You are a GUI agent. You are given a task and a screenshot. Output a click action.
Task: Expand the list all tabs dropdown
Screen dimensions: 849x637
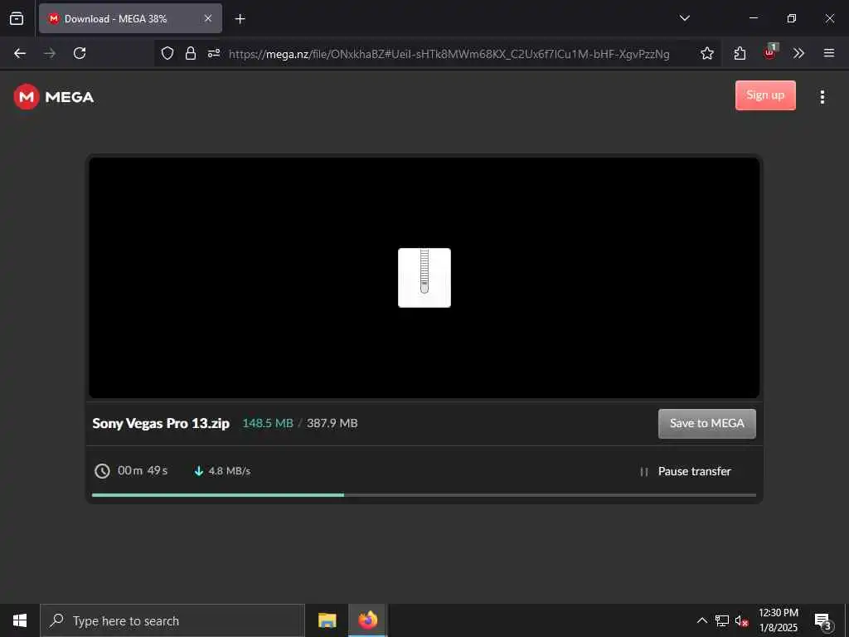click(684, 18)
